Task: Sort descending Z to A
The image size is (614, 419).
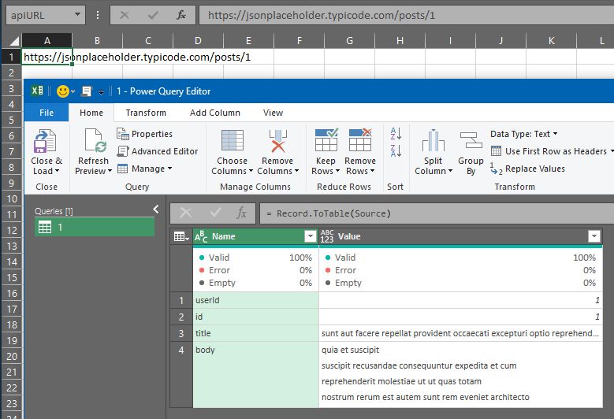Action: coord(396,150)
